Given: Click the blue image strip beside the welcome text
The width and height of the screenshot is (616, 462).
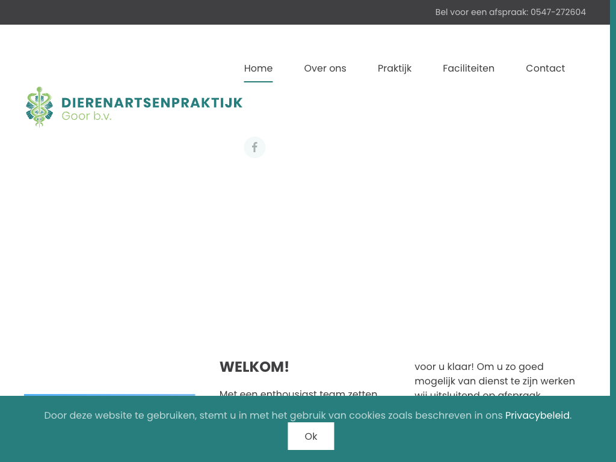Looking at the screenshot, I should tap(109, 395).
